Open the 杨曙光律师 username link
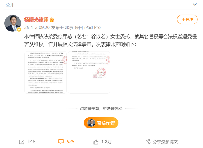Viewport: 203px width, 148px height. 36,20
